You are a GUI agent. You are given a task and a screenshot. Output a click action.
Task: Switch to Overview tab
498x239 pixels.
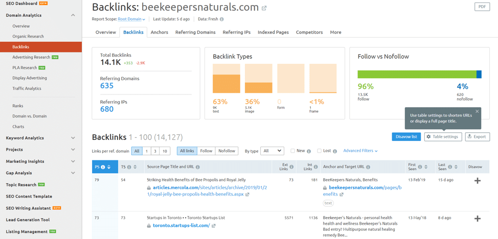[106, 32]
